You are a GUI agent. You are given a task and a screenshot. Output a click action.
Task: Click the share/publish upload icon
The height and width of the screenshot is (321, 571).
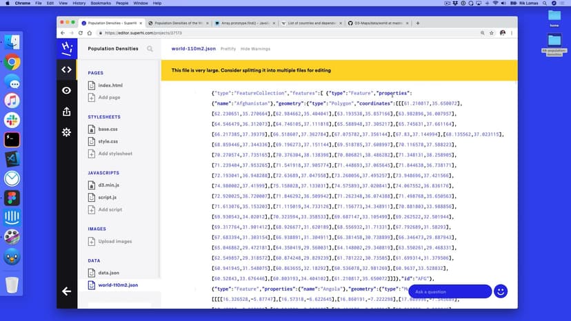(x=66, y=111)
